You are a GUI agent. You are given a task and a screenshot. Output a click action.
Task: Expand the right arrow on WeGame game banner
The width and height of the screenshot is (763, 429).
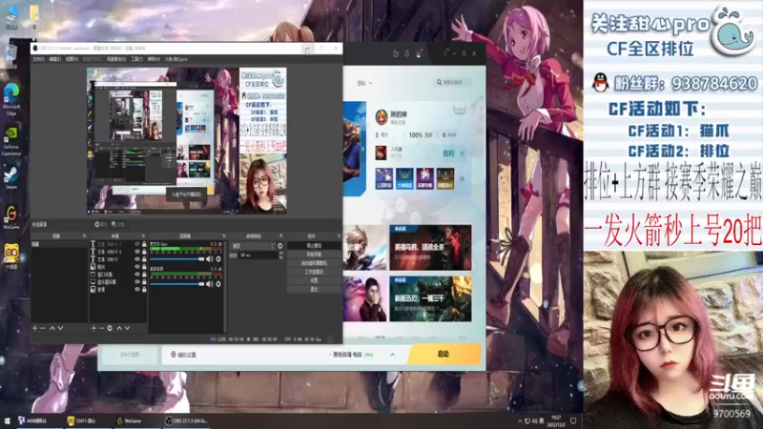pyautogui.click(x=363, y=149)
